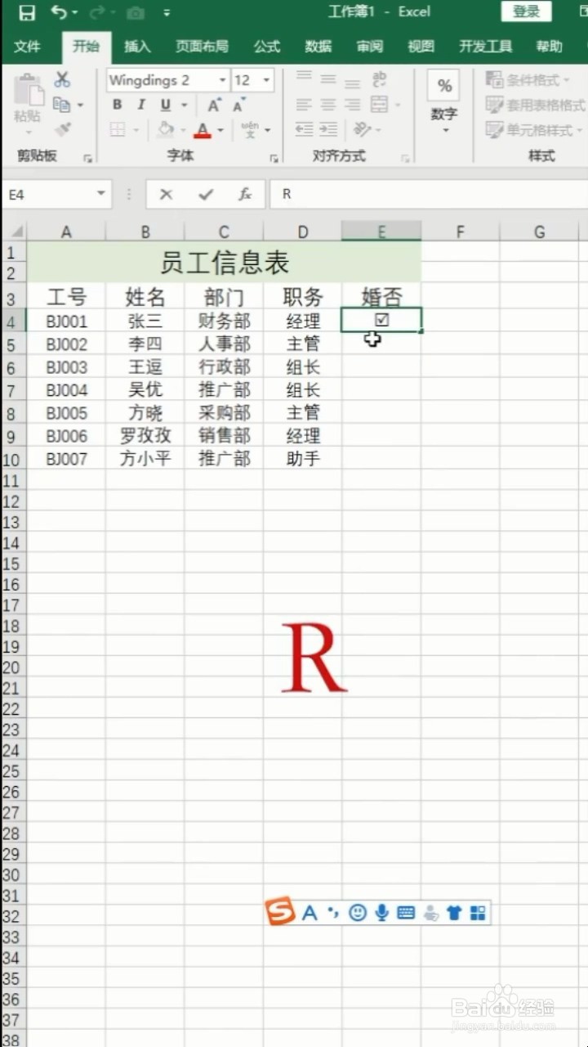The width and height of the screenshot is (588, 1047).
Task: Click the Sogou voice microphone icon
Action: (381, 913)
